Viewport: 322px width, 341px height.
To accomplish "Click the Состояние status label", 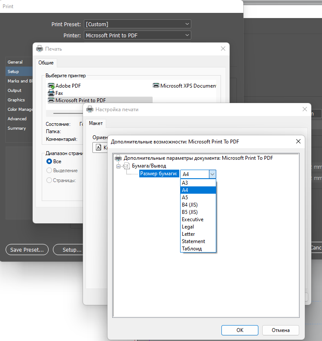I will point(58,124).
